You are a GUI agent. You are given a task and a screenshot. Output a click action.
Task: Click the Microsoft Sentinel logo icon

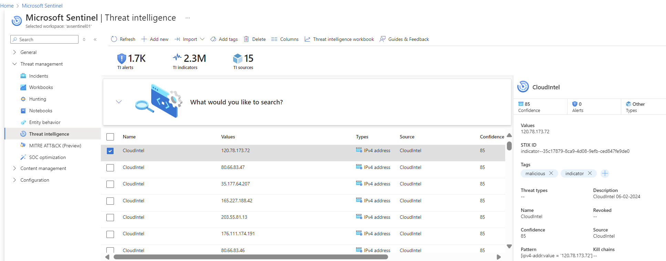pos(17,21)
